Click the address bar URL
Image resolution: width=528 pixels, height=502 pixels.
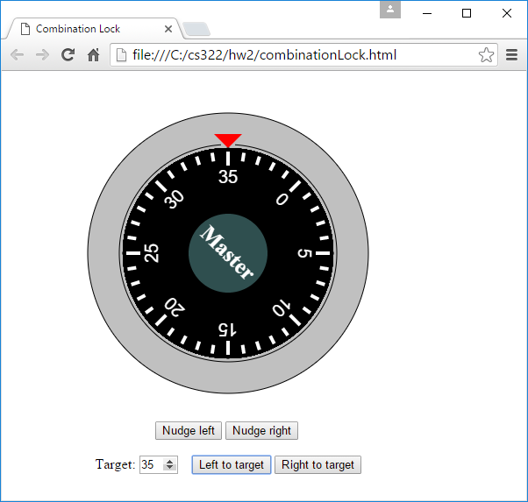click(264, 55)
